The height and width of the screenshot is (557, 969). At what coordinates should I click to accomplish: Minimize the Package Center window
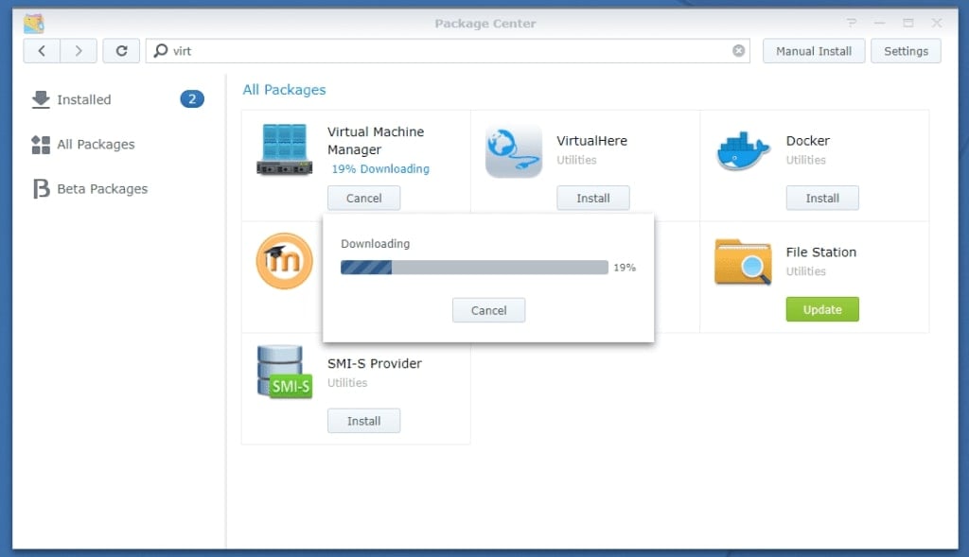879,23
